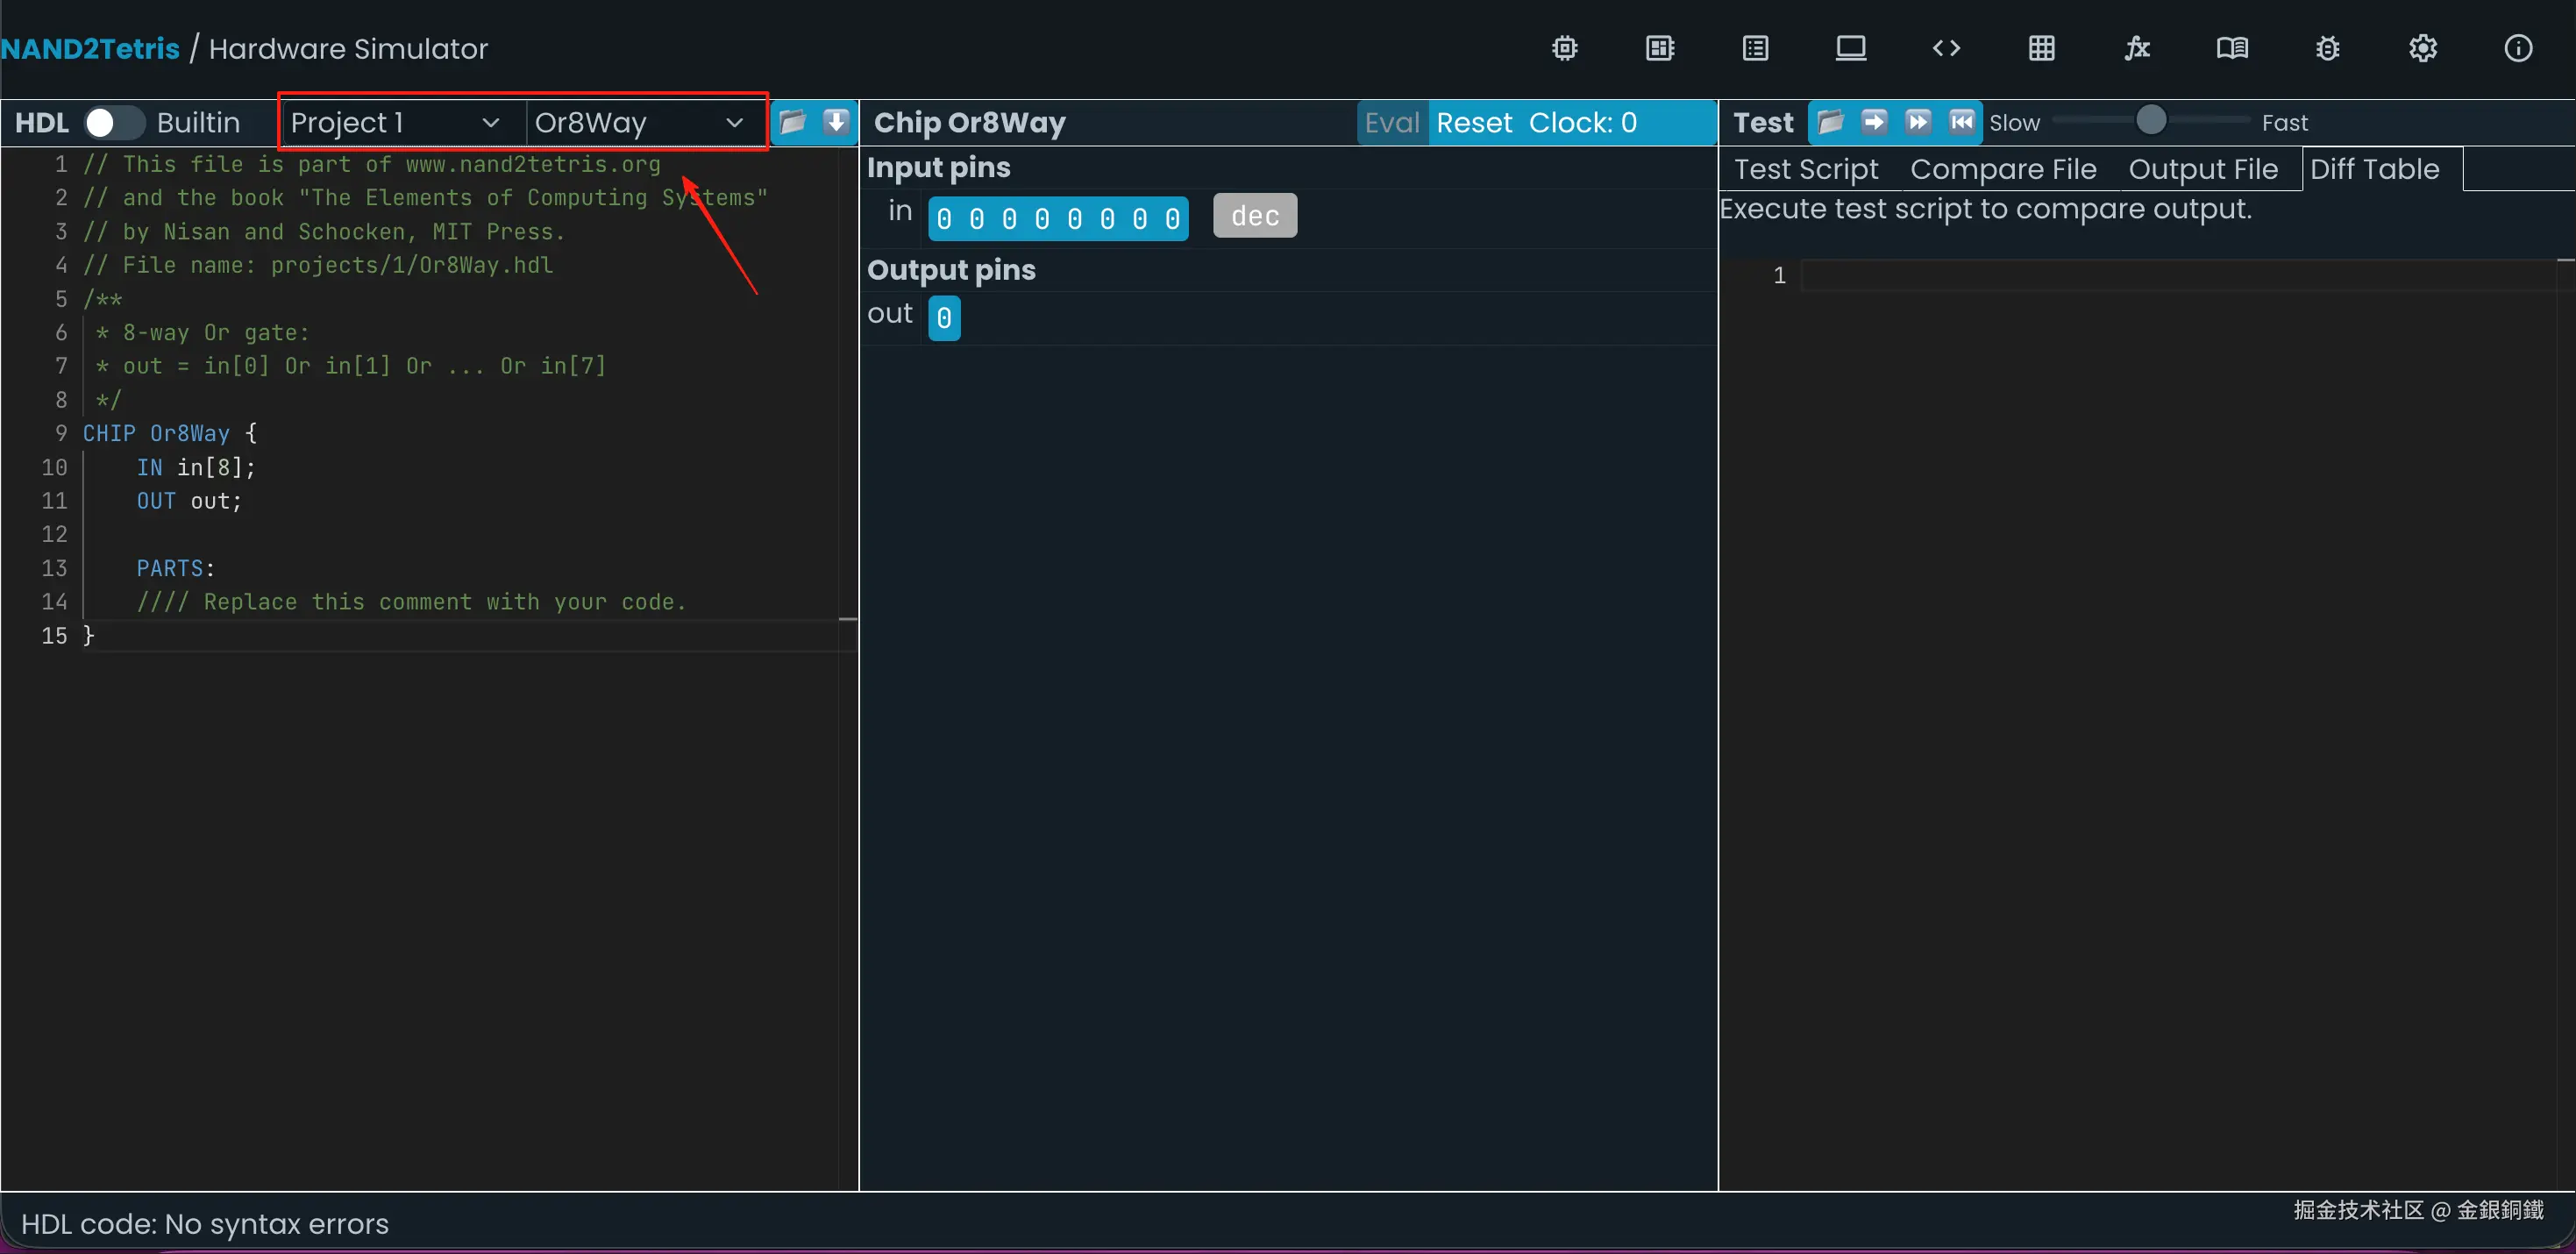Click the test speed slider handle
Image resolution: width=2576 pixels, height=1254 pixels.
(x=2150, y=121)
